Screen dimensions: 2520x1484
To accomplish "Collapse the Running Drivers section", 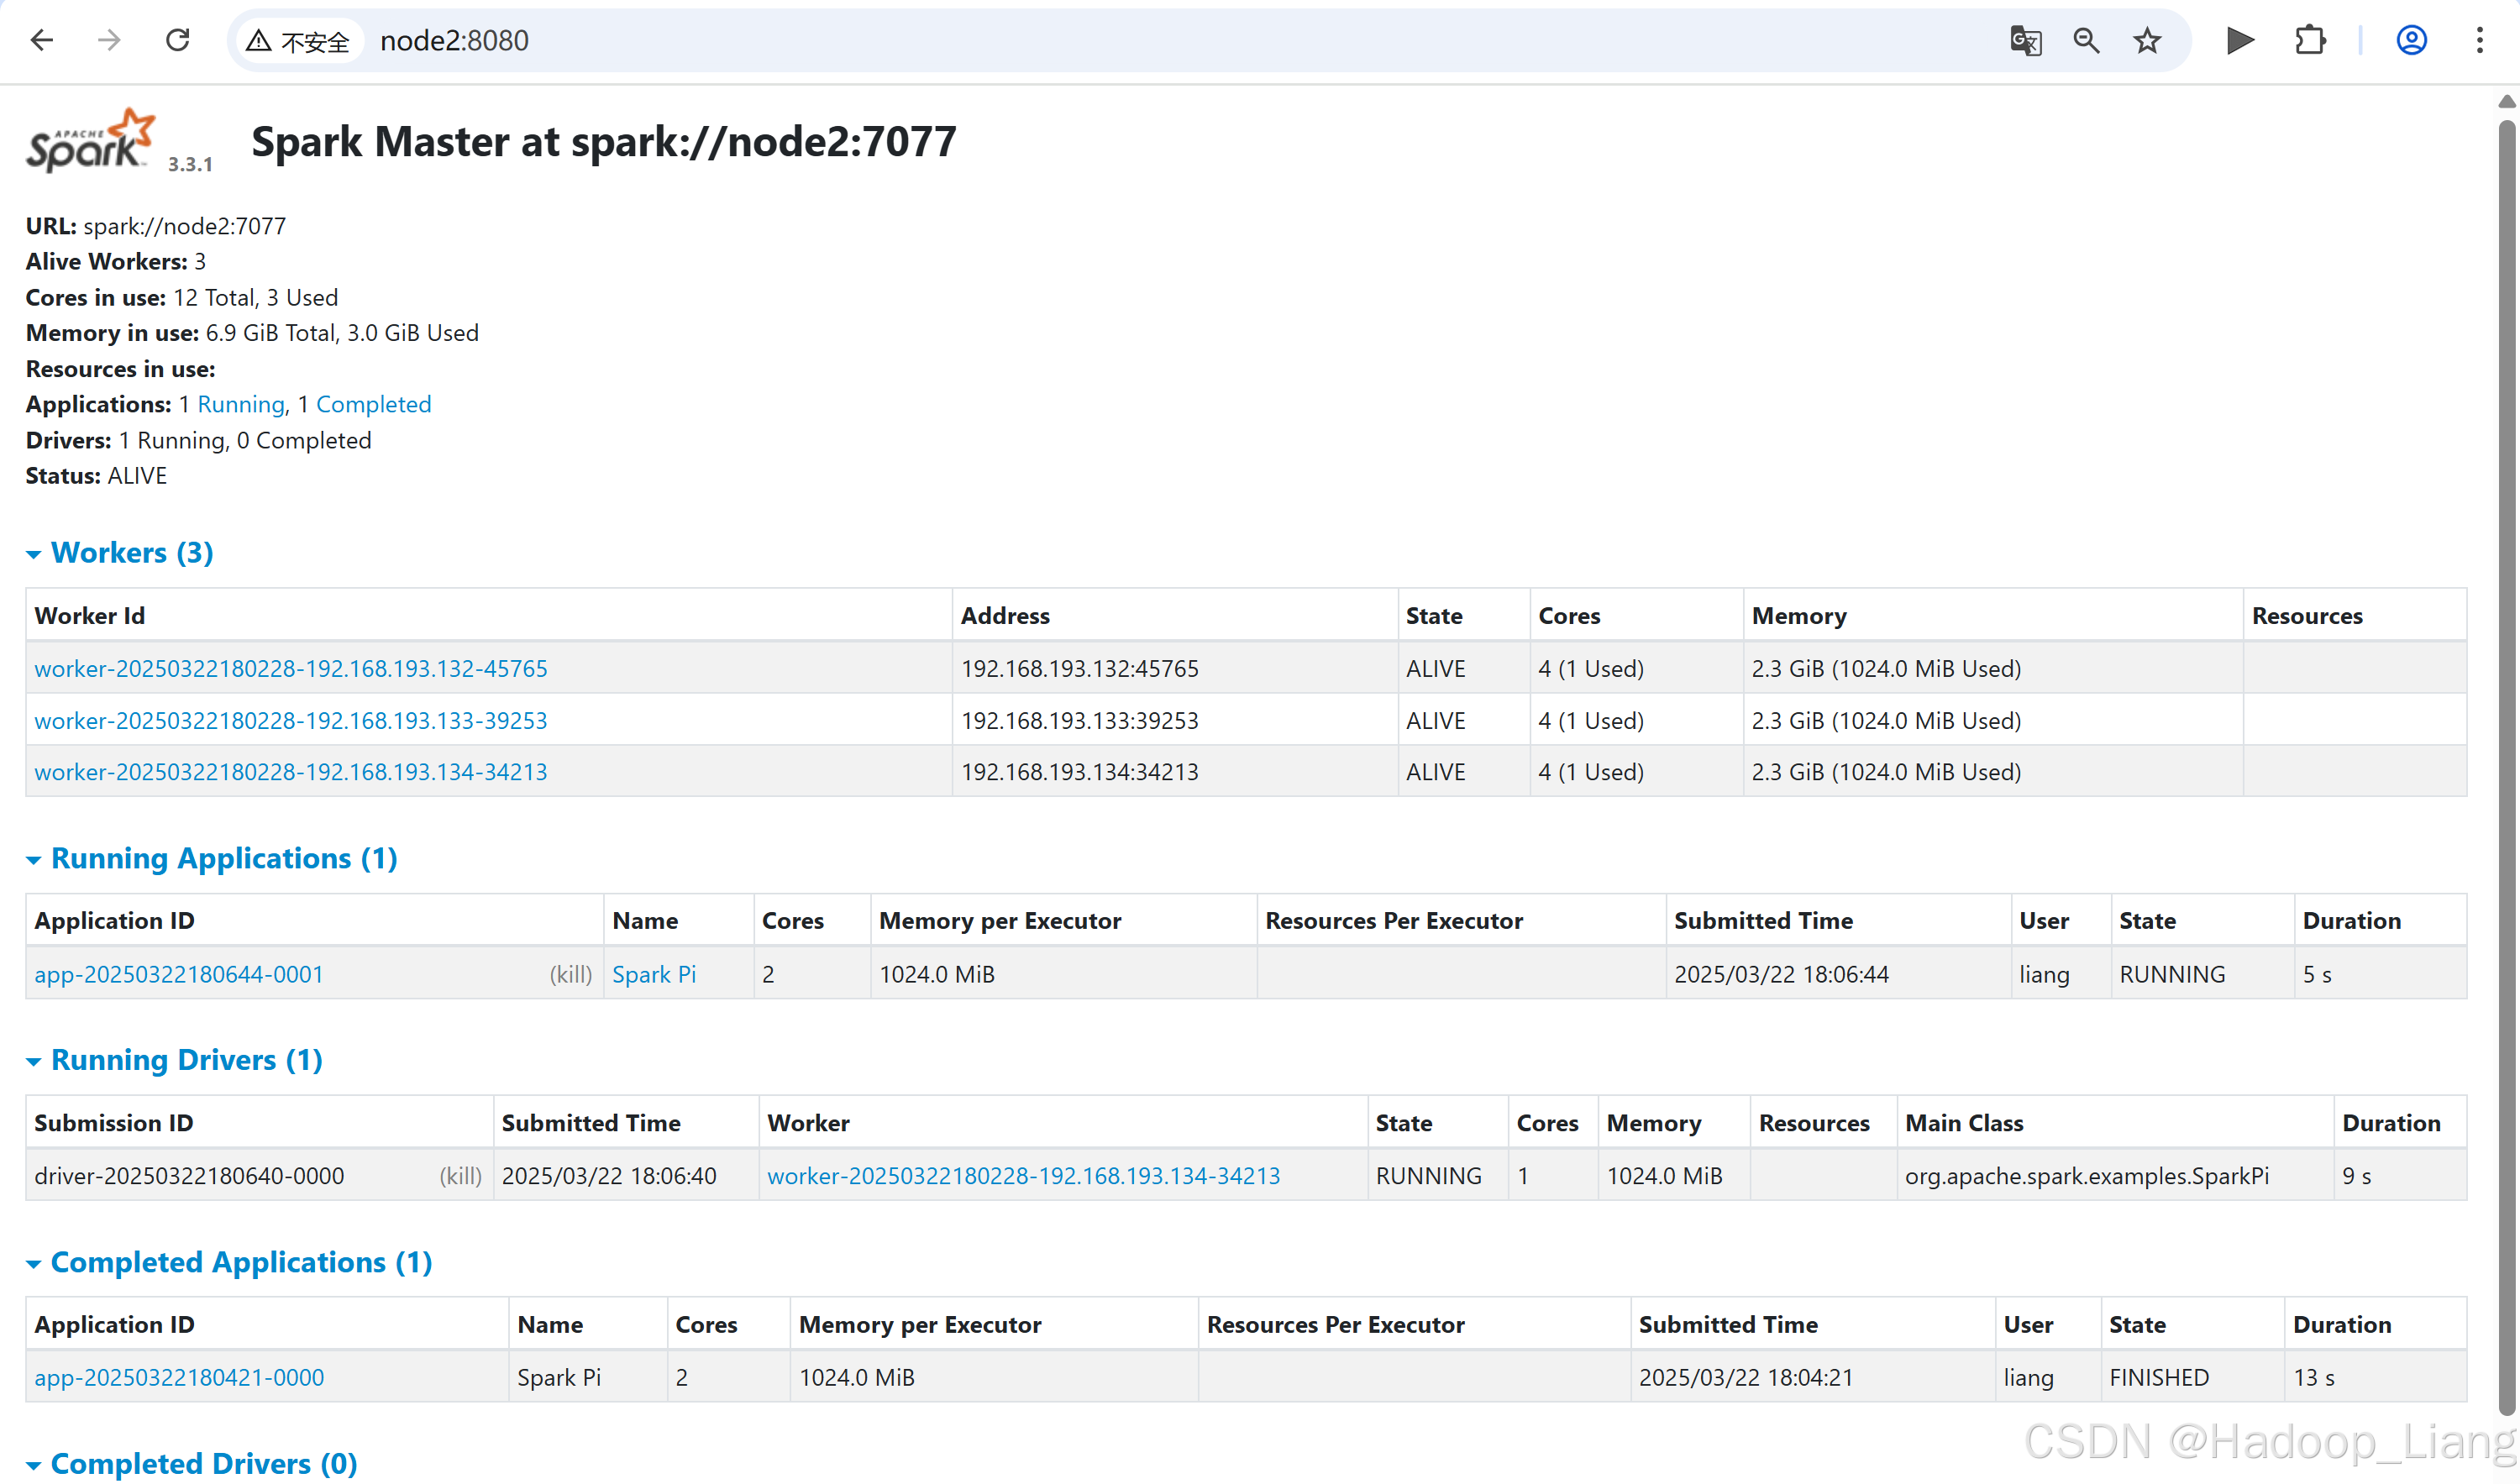I will tap(186, 1060).
